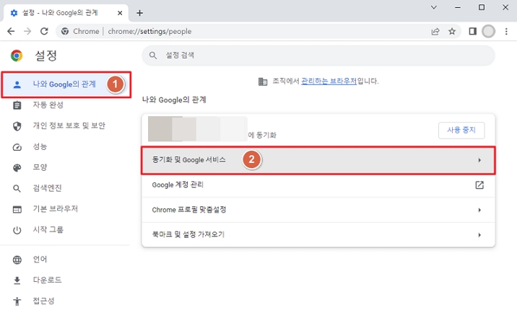The width and height of the screenshot is (517, 313).
Task: Open Google 계정 관리 row
Action: tap(318, 185)
